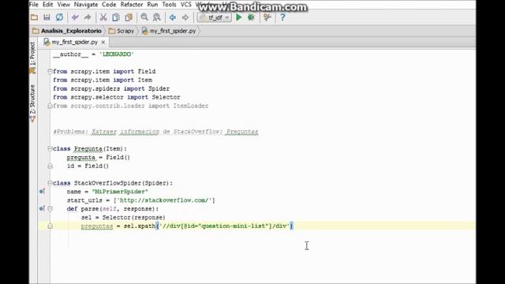Navigate Back with blue left arrow
The width and height of the screenshot is (505, 284).
173,17
